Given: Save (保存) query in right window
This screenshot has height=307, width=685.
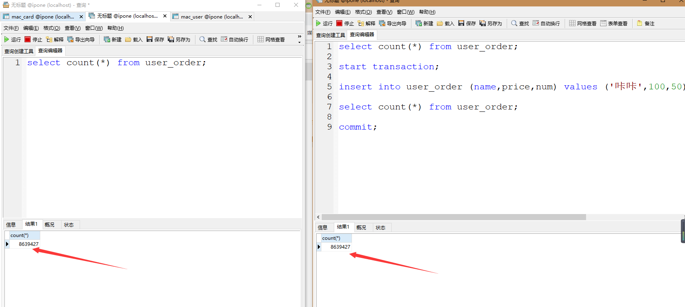Looking at the screenshot, I should pyautogui.click(x=467, y=23).
